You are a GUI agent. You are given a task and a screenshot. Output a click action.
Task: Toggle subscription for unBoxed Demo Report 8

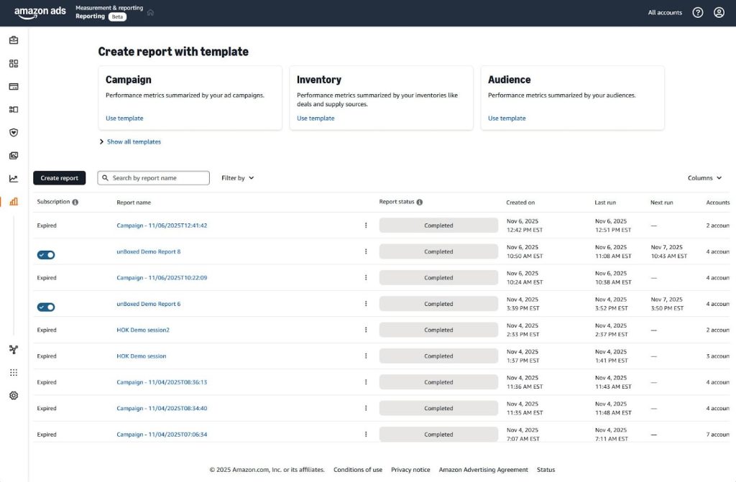tap(46, 255)
